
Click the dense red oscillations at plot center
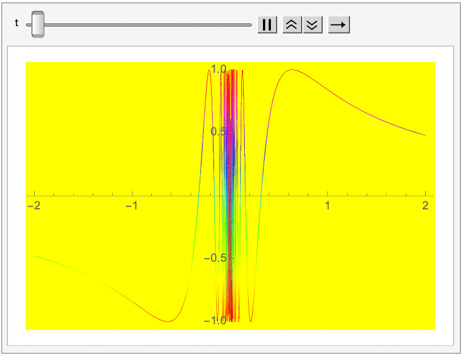coord(230,193)
